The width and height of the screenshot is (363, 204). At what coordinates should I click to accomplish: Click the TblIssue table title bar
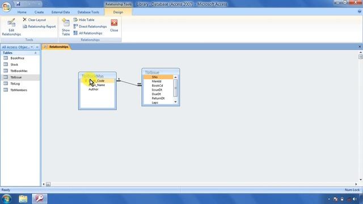tap(161, 72)
